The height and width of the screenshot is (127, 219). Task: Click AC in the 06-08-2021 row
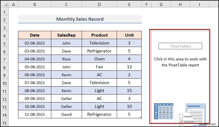[99, 75]
